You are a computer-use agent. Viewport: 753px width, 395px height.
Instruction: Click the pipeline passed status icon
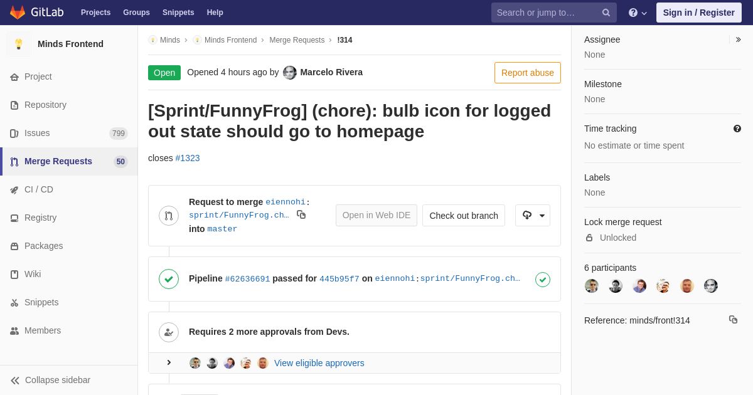[x=169, y=279]
